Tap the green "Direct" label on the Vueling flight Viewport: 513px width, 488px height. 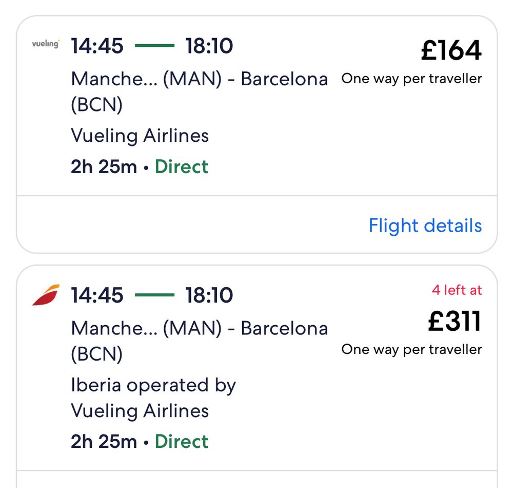point(182,167)
